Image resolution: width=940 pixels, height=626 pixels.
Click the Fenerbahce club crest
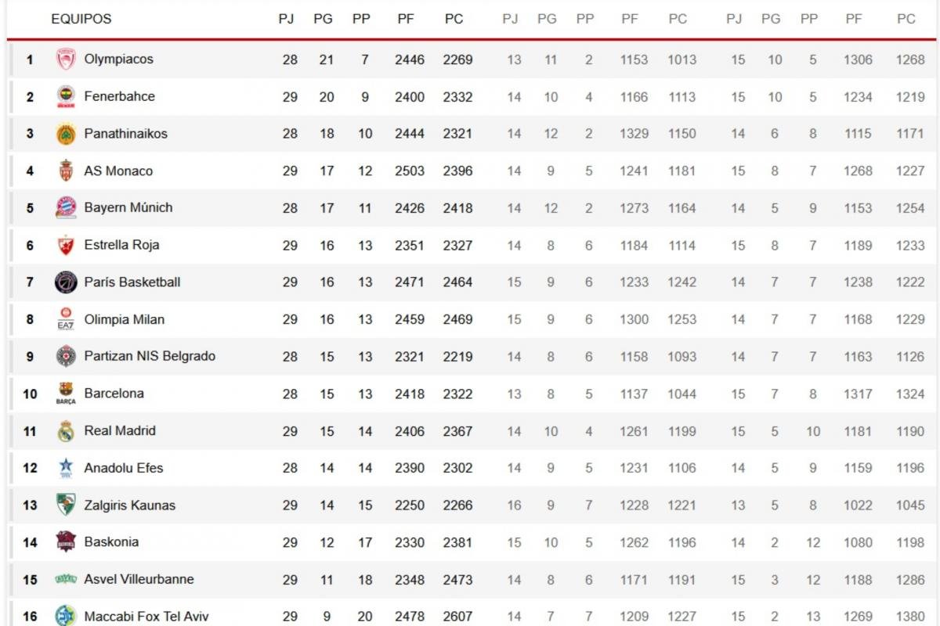66,97
